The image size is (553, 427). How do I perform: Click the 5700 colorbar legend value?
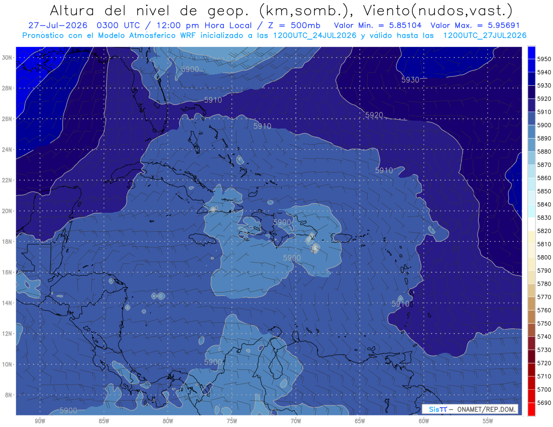[x=544, y=389]
